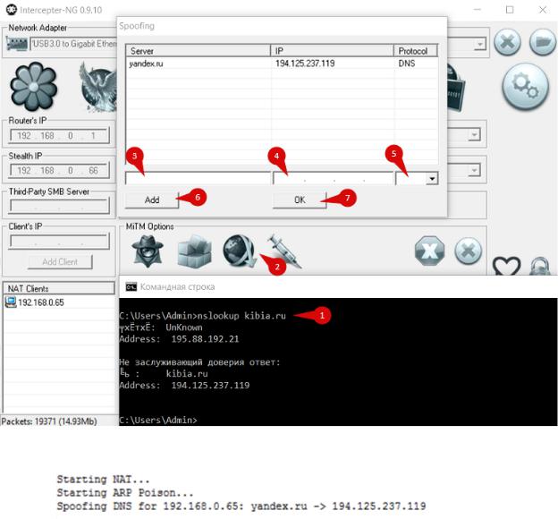Click the Command Prompt title icon
This screenshot has height=519, width=558.
click(131, 286)
